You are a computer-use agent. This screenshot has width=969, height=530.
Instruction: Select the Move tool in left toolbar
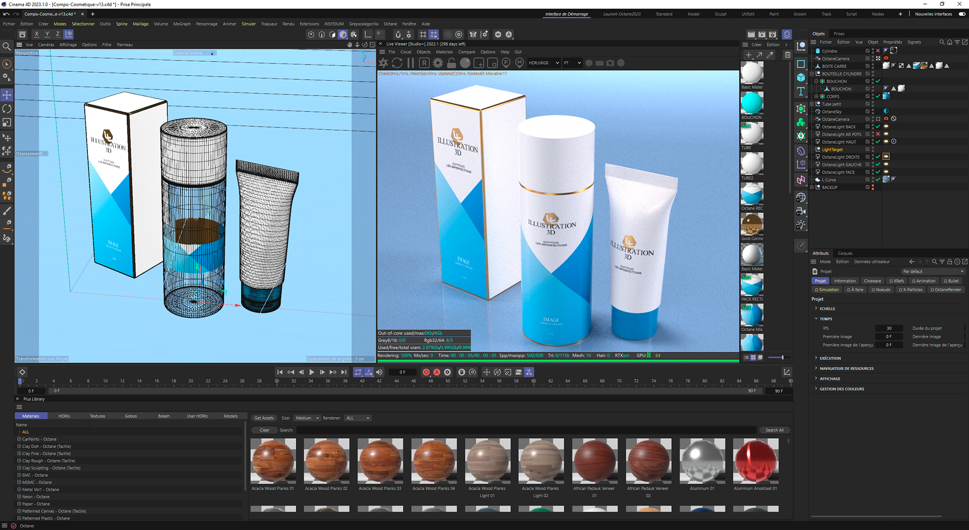(7, 95)
